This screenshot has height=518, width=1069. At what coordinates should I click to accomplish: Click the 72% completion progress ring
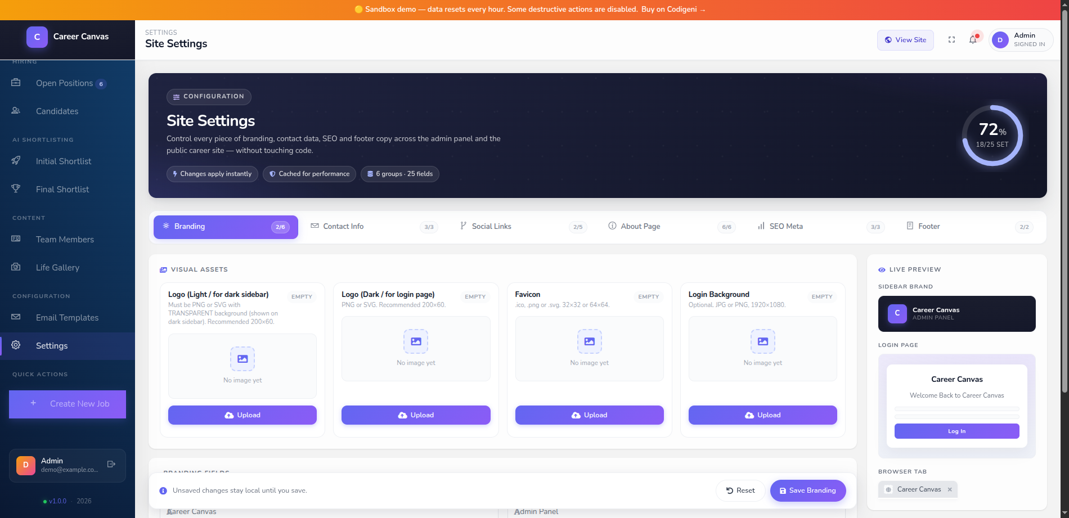(x=992, y=136)
